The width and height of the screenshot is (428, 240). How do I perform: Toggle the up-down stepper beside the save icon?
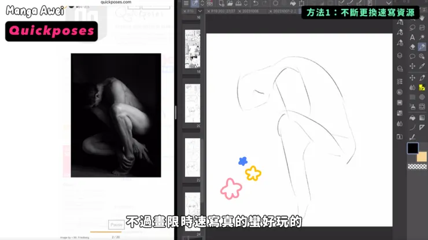(246, 3)
